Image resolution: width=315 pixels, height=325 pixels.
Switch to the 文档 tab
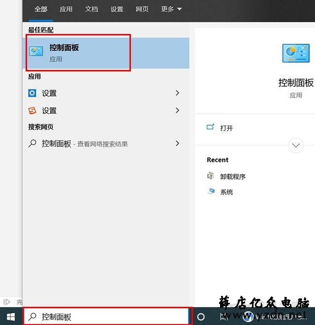pyautogui.click(x=92, y=9)
